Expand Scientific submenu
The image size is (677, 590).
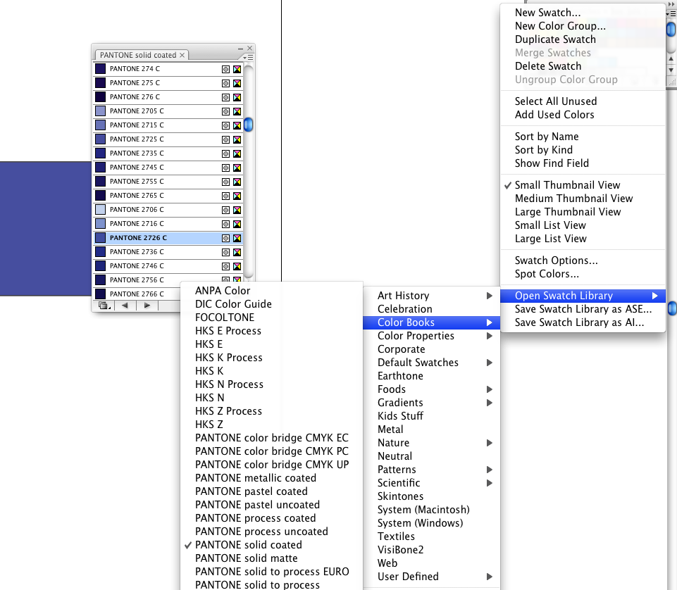(x=431, y=483)
